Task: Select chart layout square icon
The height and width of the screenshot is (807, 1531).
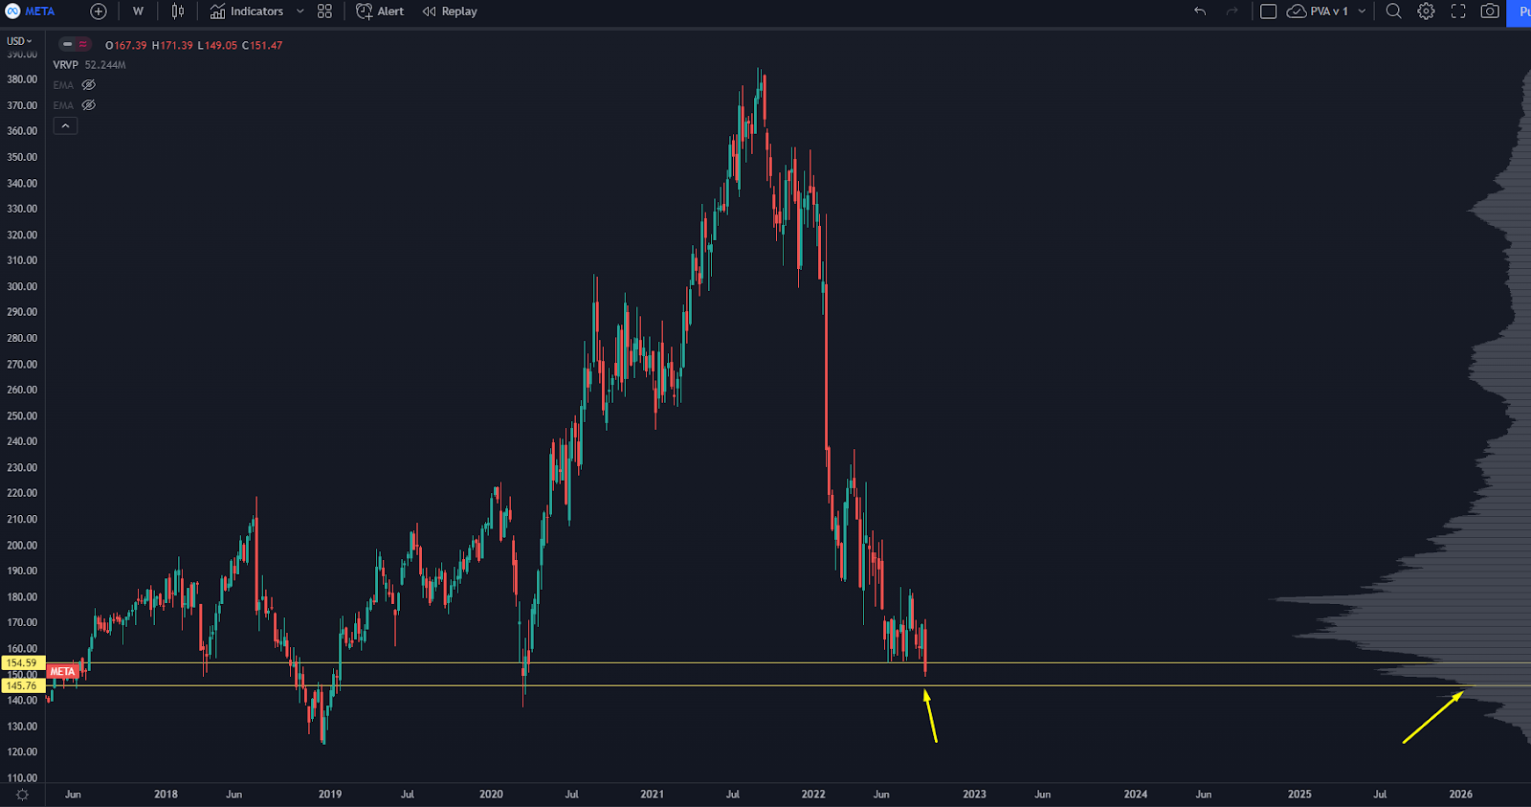Action: (1268, 11)
